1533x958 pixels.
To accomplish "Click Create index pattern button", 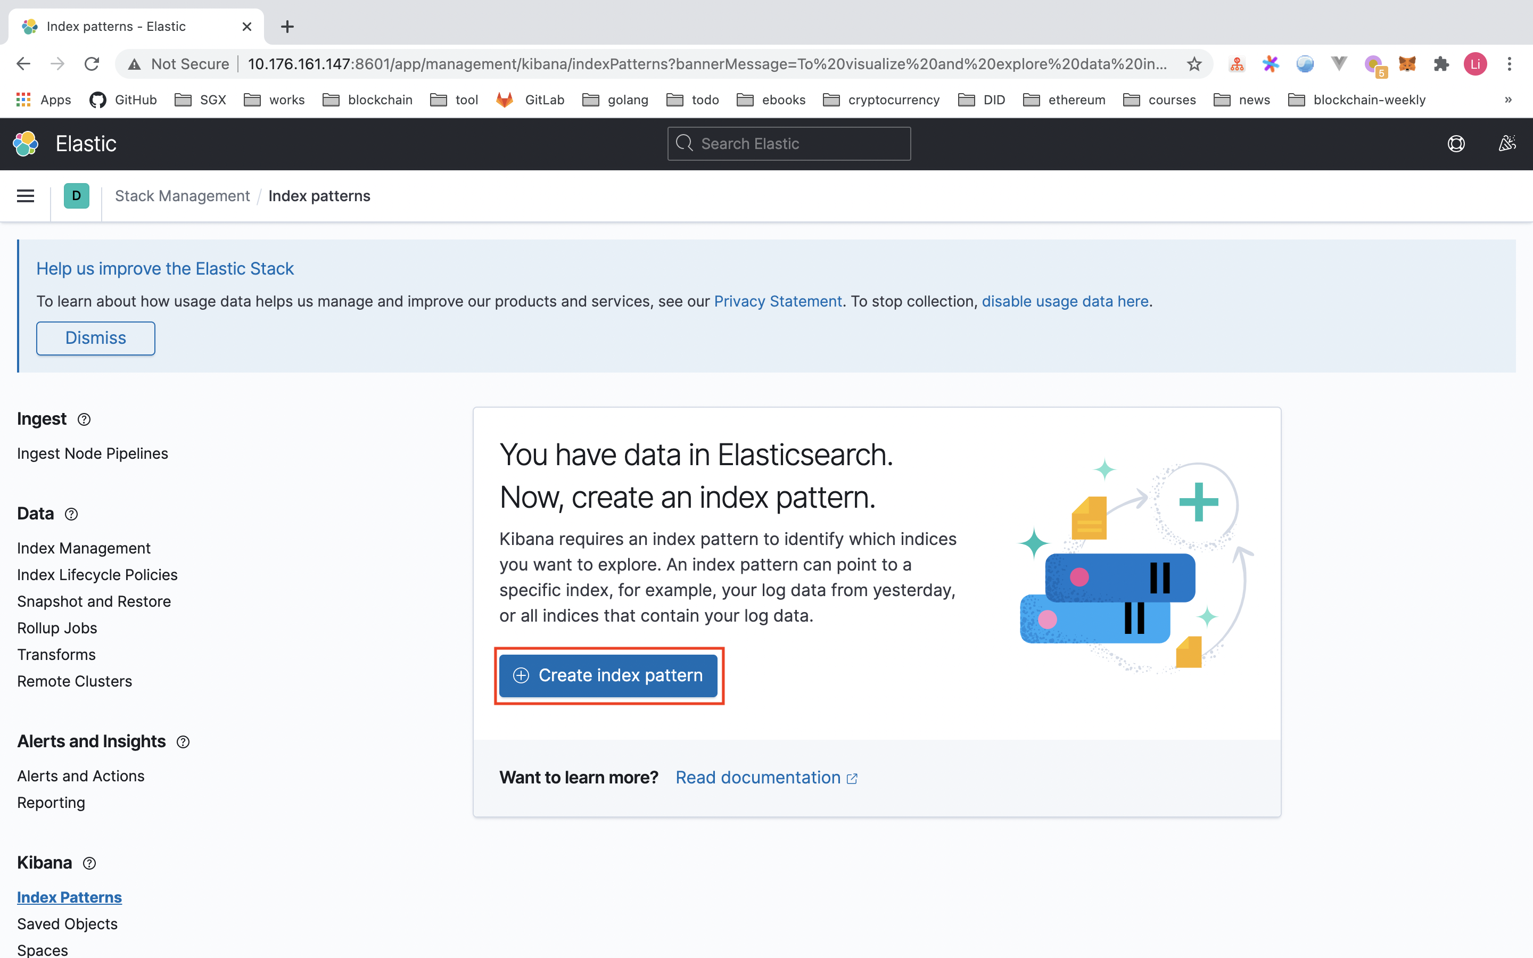I will pyautogui.click(x=608, y=676).
